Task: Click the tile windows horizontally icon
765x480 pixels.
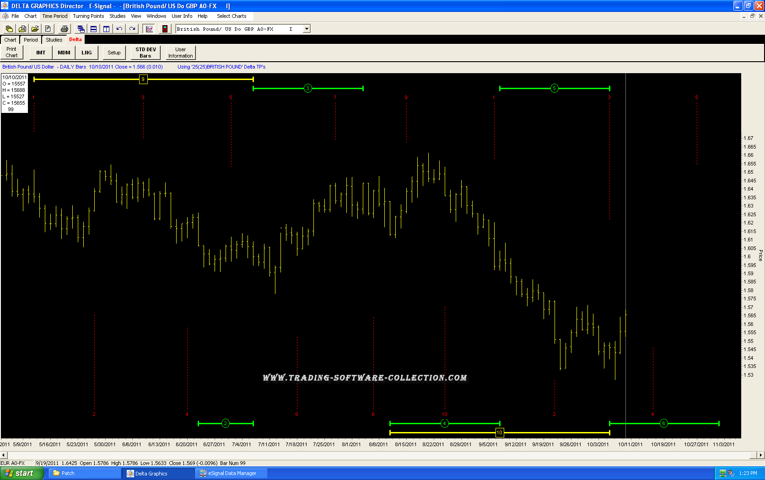Action: pyautogui.click(x=93, y=29)
